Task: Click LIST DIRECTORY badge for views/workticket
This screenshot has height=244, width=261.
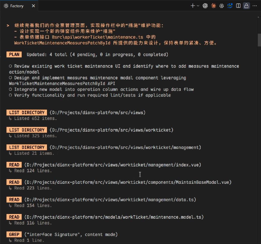Action: point(27,130)
